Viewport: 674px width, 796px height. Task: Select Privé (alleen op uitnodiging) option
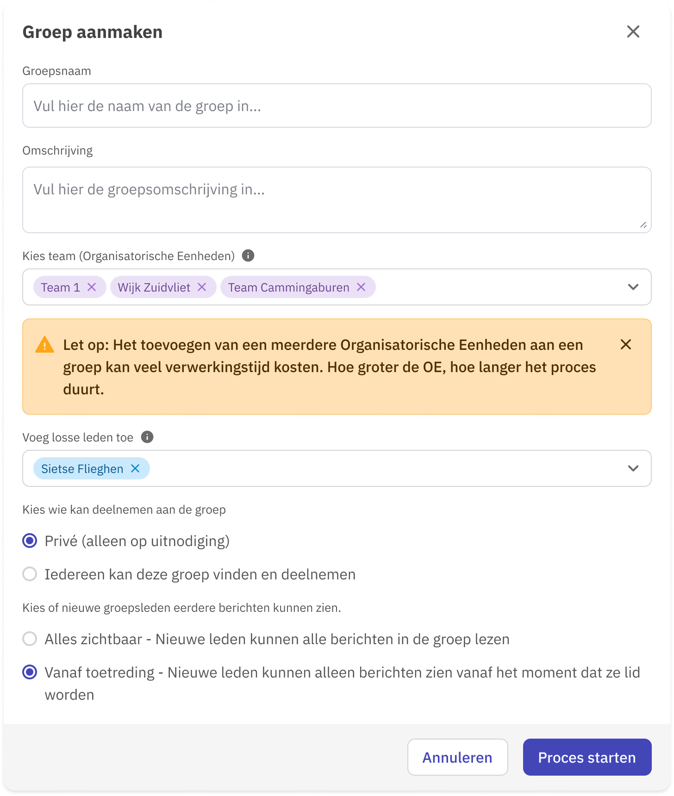pos(30,541)
